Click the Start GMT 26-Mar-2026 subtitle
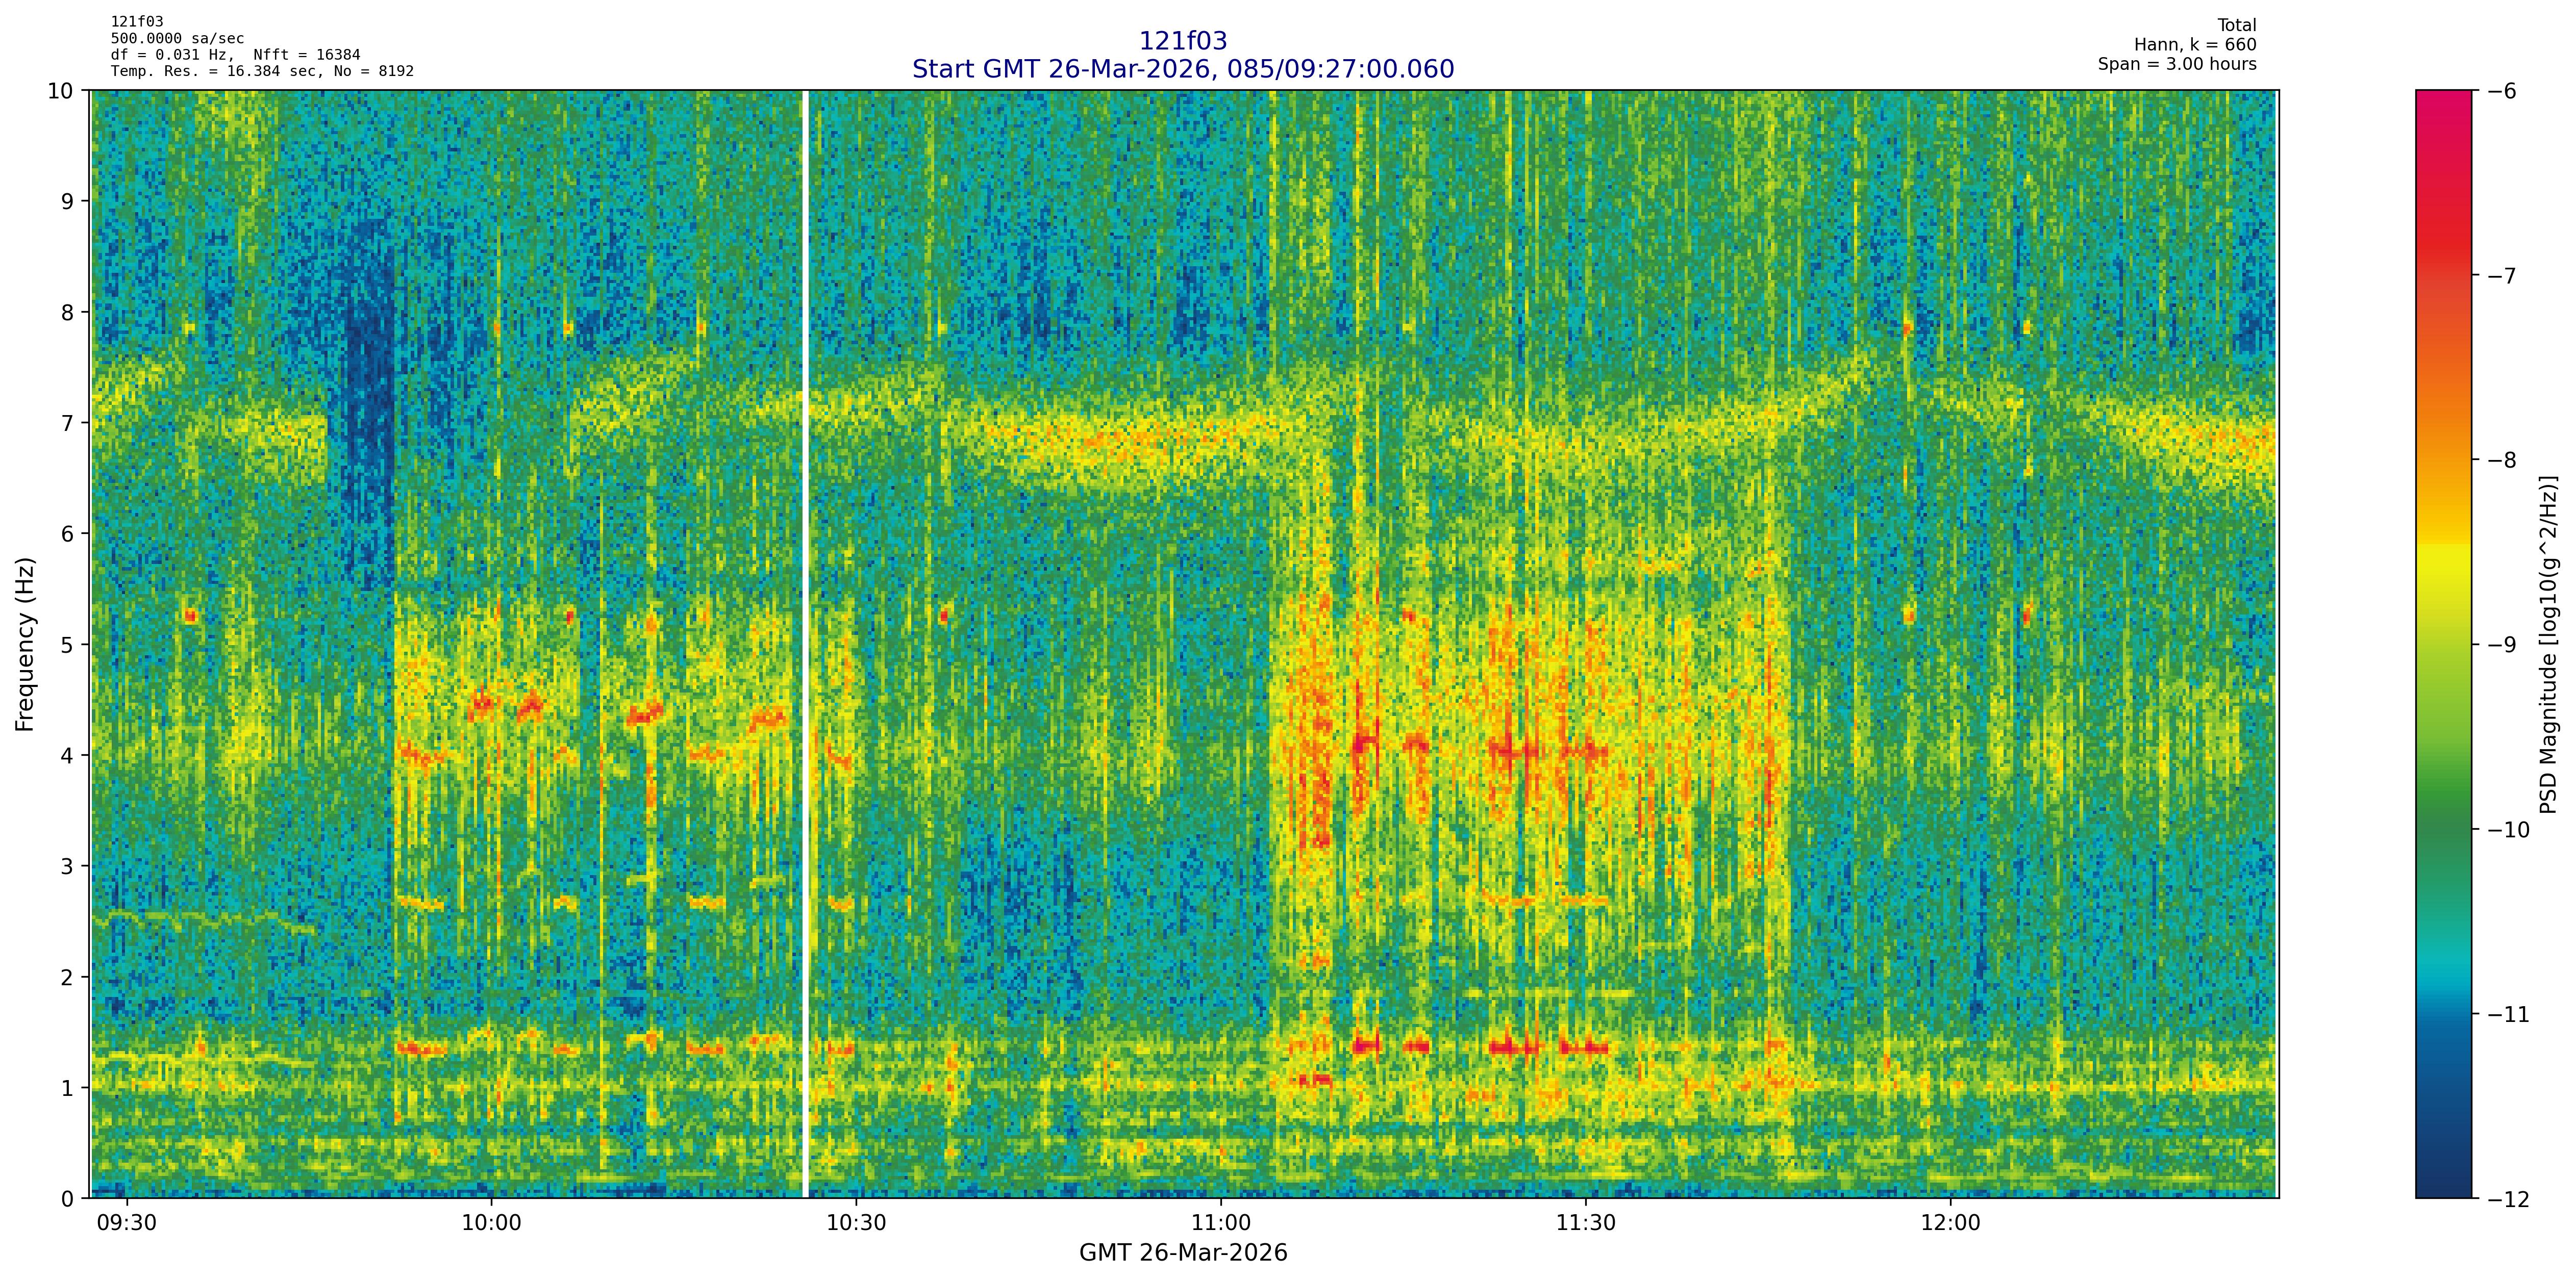This screenshot has width=2576, height=1281. pyautogui.click(x=1183, y=69)
